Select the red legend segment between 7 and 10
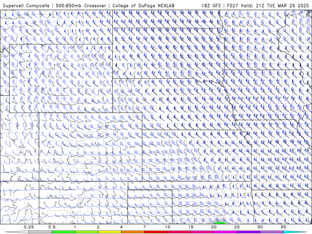This screenshot has width=312, height=234. (156, 232)
